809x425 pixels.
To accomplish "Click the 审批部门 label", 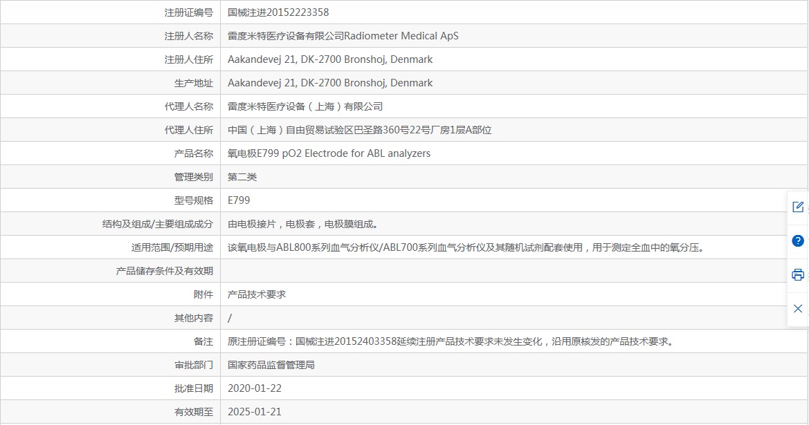I will (x=194, y=366).
